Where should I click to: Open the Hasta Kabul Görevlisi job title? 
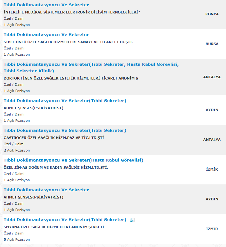click(x=73, y=160)
